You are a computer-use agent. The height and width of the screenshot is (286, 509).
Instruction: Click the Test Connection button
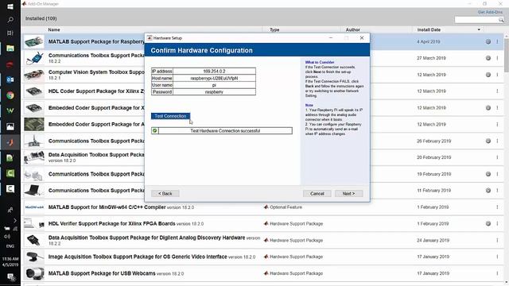click(x=170, y=116)
